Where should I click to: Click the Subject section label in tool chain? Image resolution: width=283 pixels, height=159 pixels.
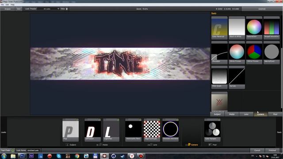click(71, 145)
